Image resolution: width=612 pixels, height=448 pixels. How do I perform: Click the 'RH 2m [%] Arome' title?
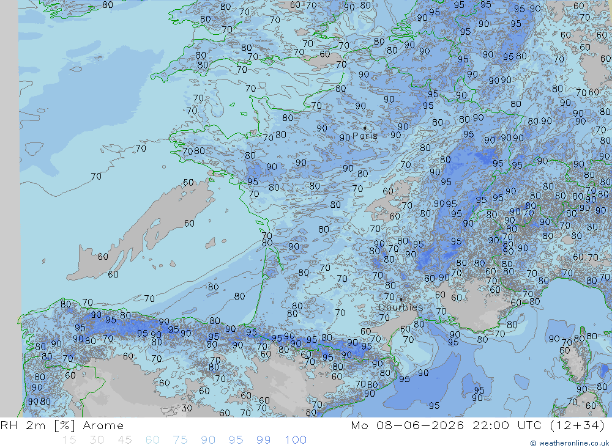[x=62, y=425]
